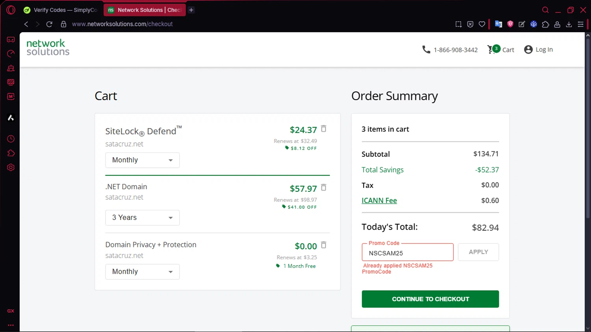Screen dimensions: 591x332
Task: Click the 'Already applied NSCSAM25 PromoCode' message
Action: (x=398, y=269)
